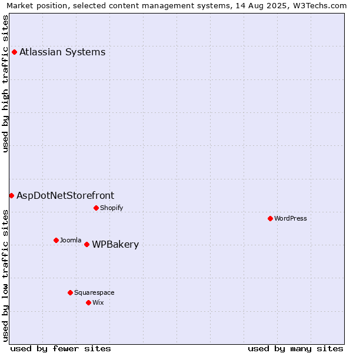Click 'used by many sites' axis label

point(295,349)
